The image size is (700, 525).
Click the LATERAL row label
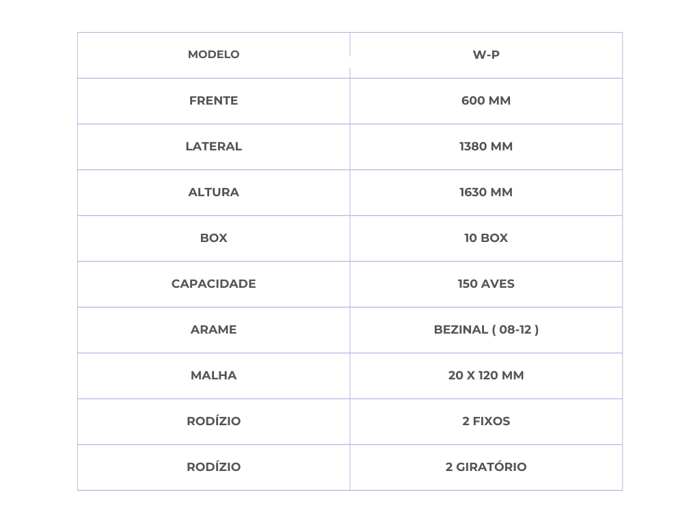pyautogui.click(x=213, y=146)
